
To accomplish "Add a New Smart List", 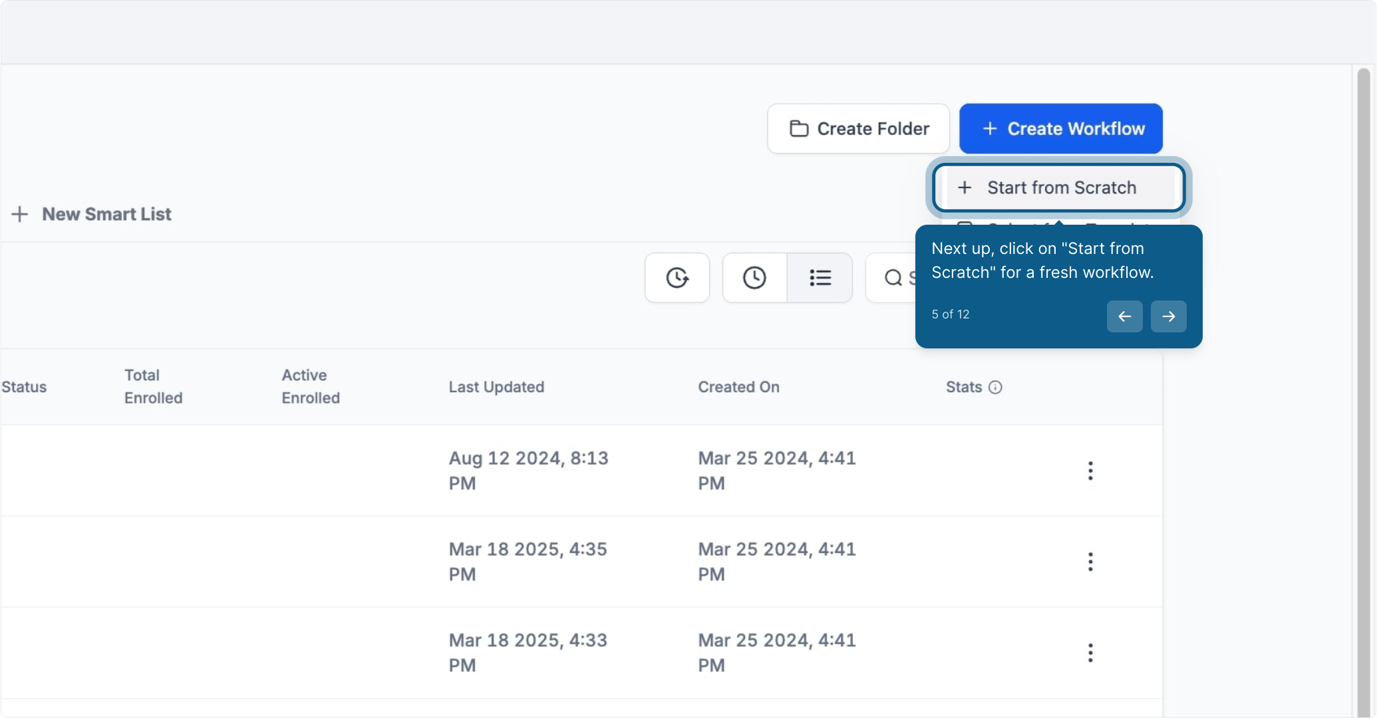I will click(x=92, y=214).
